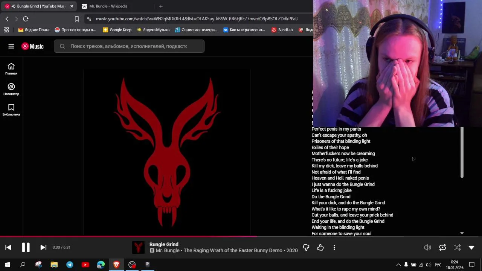Image resolution: width=482 pixels, height=271 pixels.
Task: Click the search field for tracks and albums
Action: point(129,46)
